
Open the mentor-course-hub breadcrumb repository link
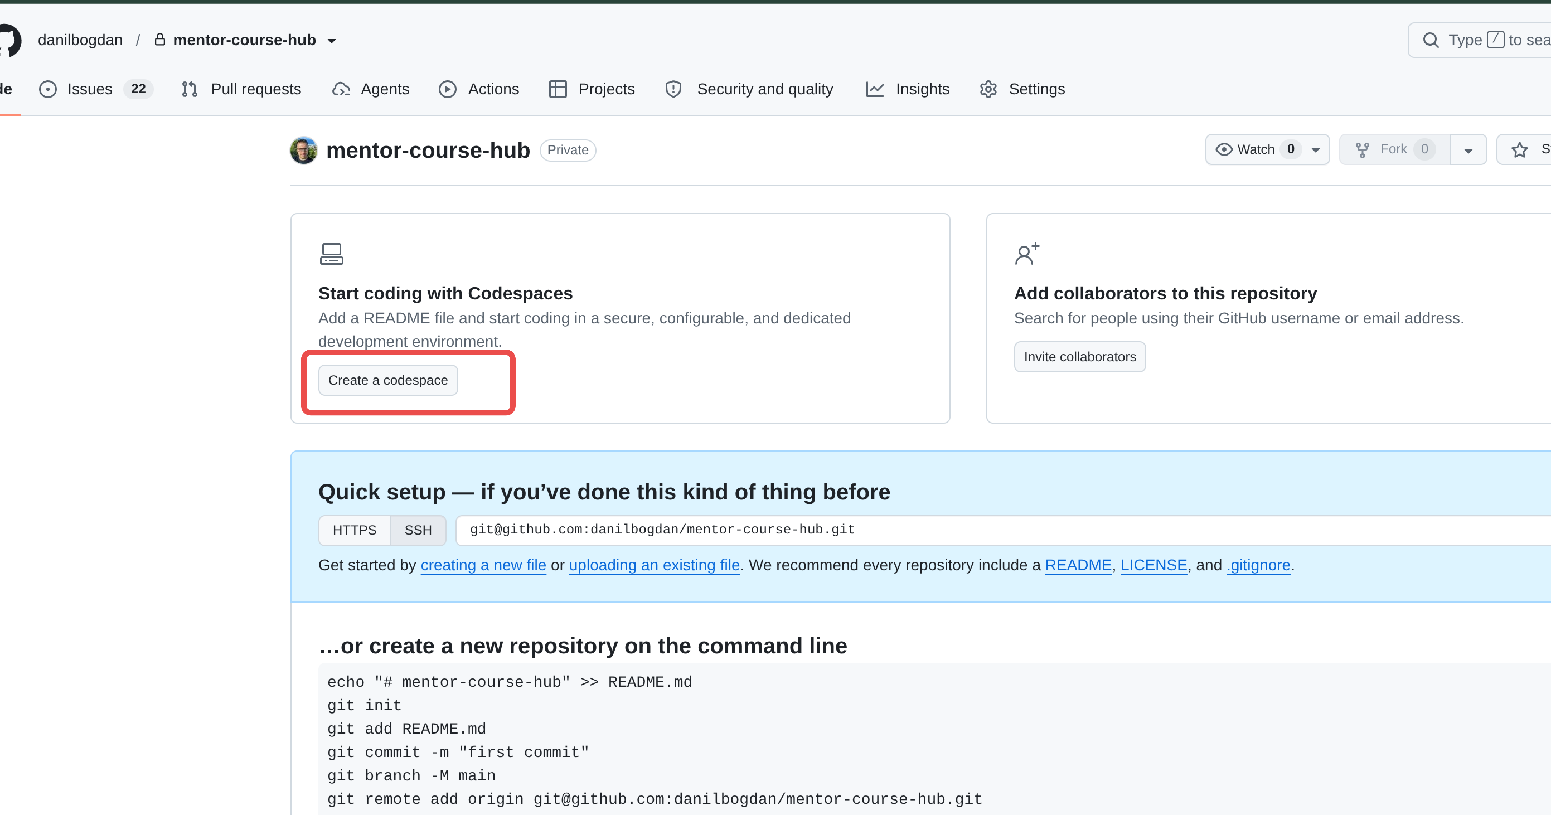pyautogui.click(x=244, y=40)
